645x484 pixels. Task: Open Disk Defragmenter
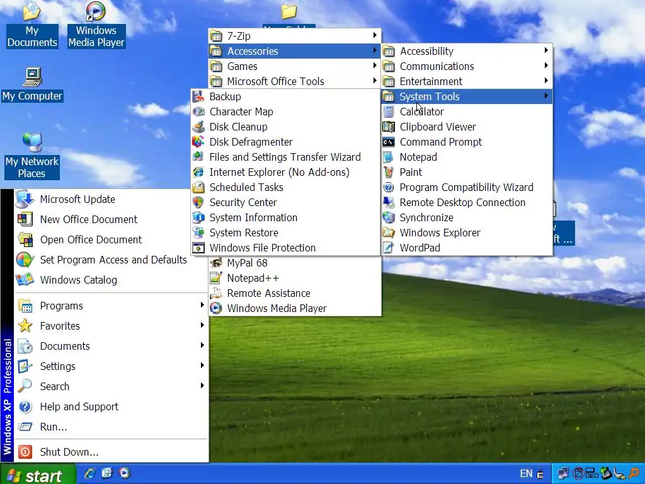pos(285,142)
